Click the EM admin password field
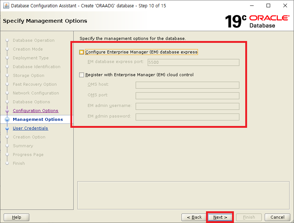Viewport: 294px width, 223px height. click(x=187, y=117)
